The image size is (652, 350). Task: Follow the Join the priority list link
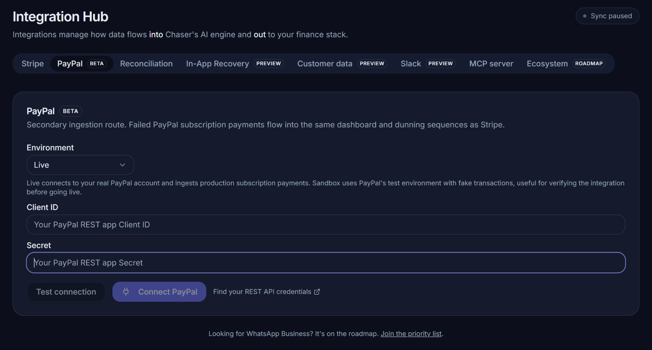[411, 334]
